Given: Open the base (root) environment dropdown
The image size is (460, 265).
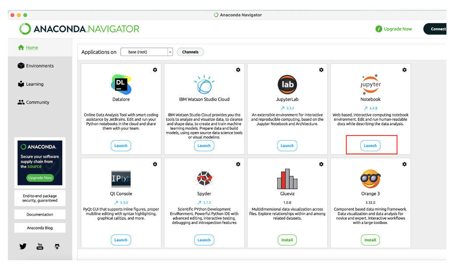Looking at the screenshot, I should point(146,52).
